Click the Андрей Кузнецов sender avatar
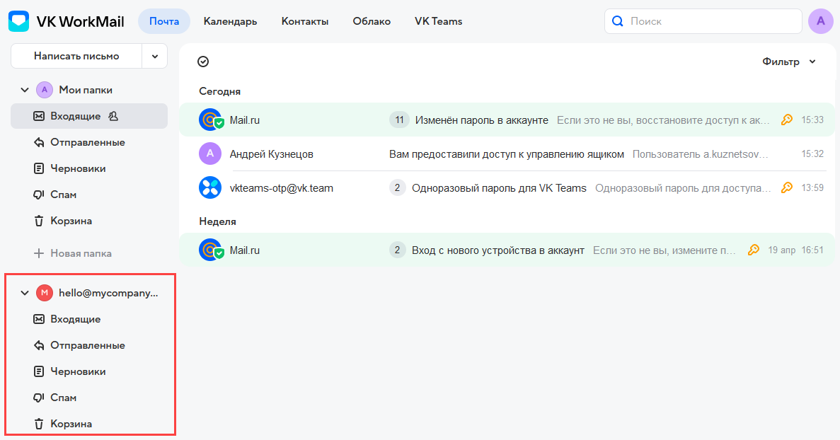 210,154
